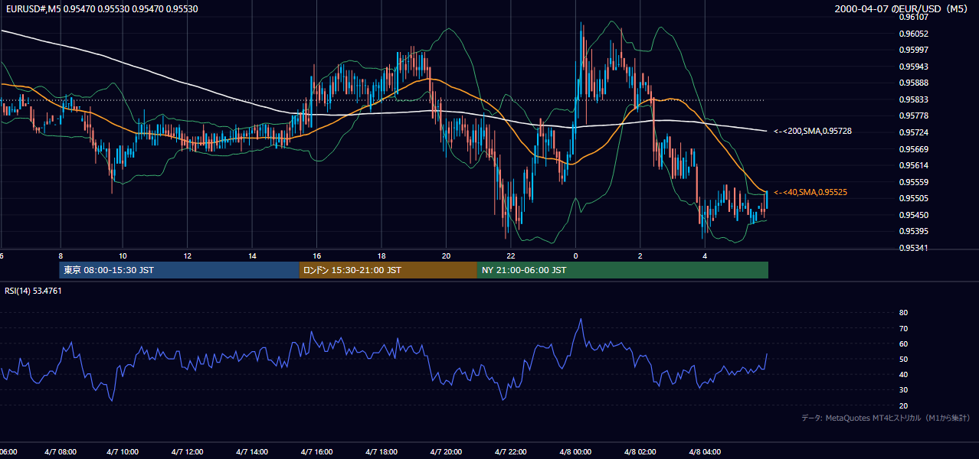Select the NY 21:00-06:00 JST session bar
Viewport: 979px width, 459px height.
(623, 270)
